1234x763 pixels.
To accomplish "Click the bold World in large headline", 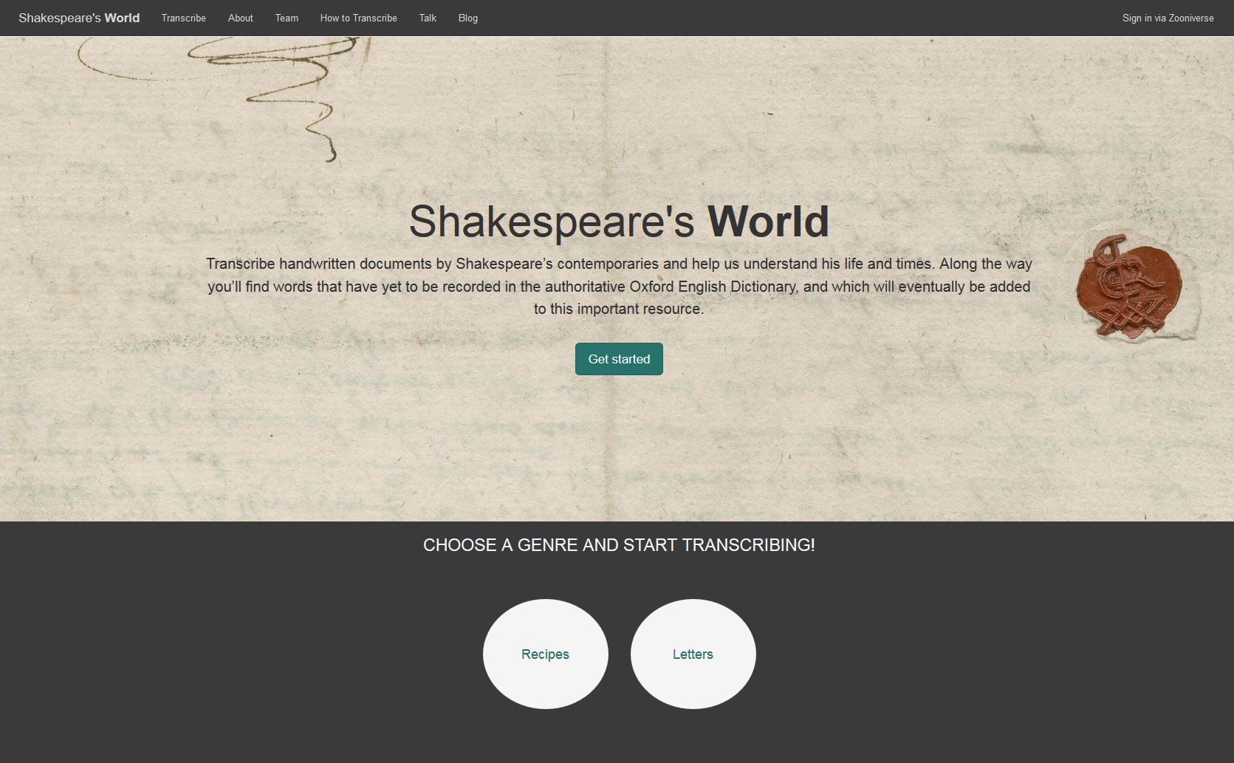I will [x=768, y=221].
